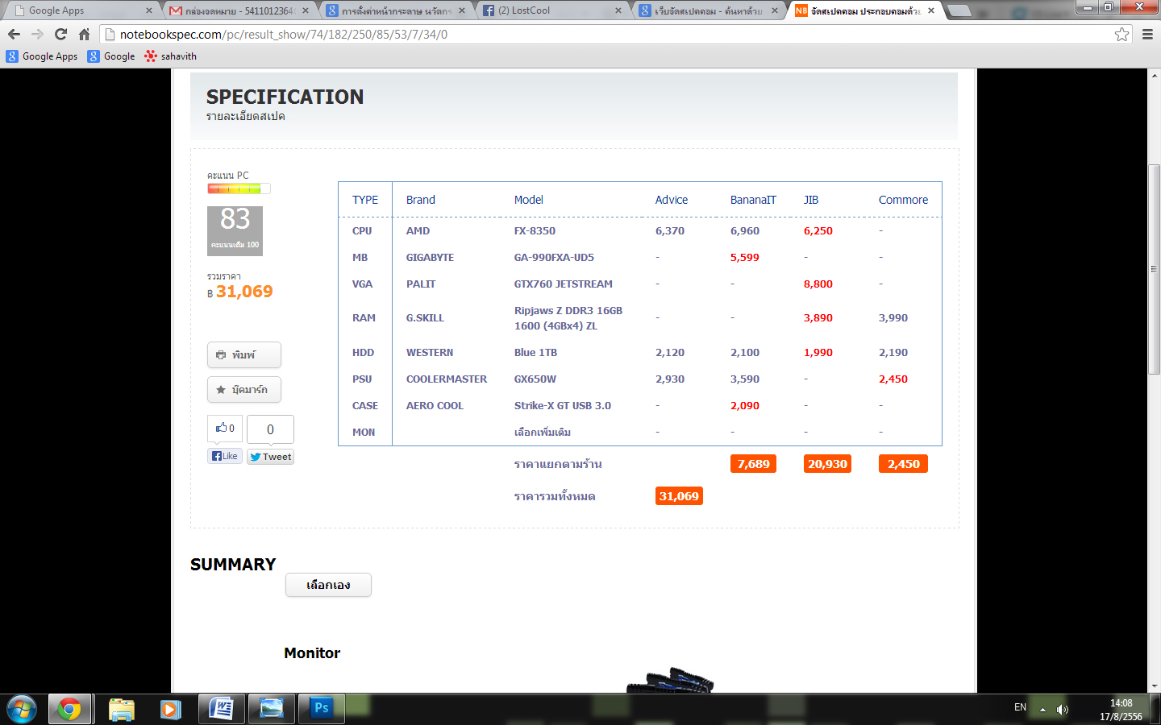The image size is (1161, 725).
Task: Show hidden system tray icons
Action: 1042,710
